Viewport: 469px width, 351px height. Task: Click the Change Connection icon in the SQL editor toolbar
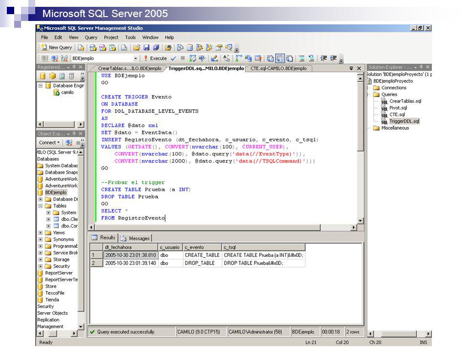pos(64,58)
